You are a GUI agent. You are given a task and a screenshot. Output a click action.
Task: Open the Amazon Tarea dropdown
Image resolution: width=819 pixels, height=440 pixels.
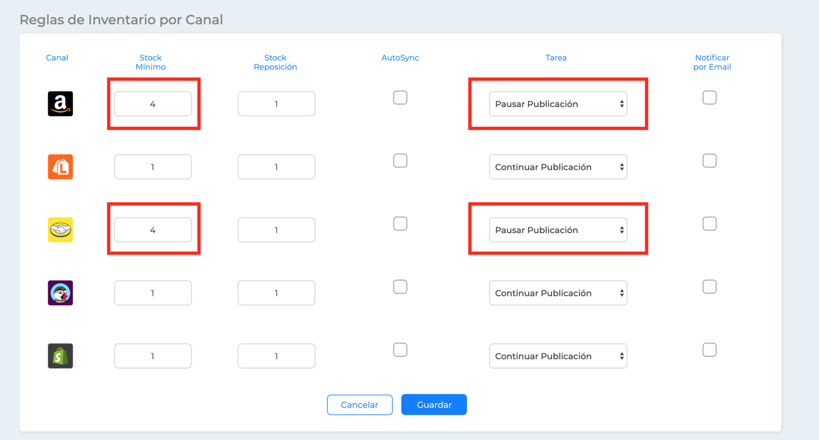(x=558, y=104)
